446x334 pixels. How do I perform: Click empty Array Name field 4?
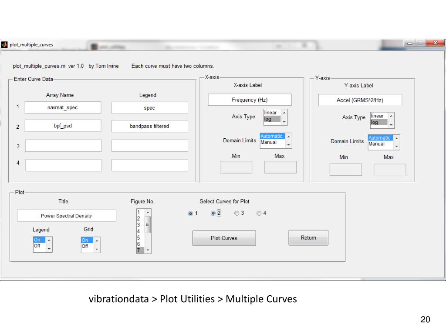[x=64, y=165]
